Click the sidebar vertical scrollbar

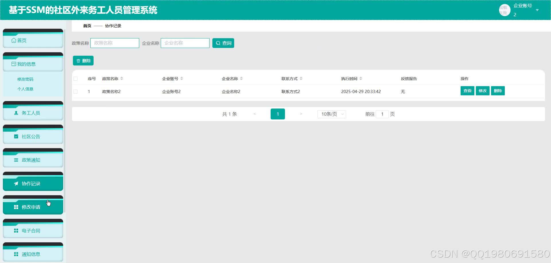pos(65,121)
